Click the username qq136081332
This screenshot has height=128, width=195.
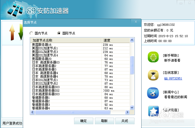tap(166, 25)
